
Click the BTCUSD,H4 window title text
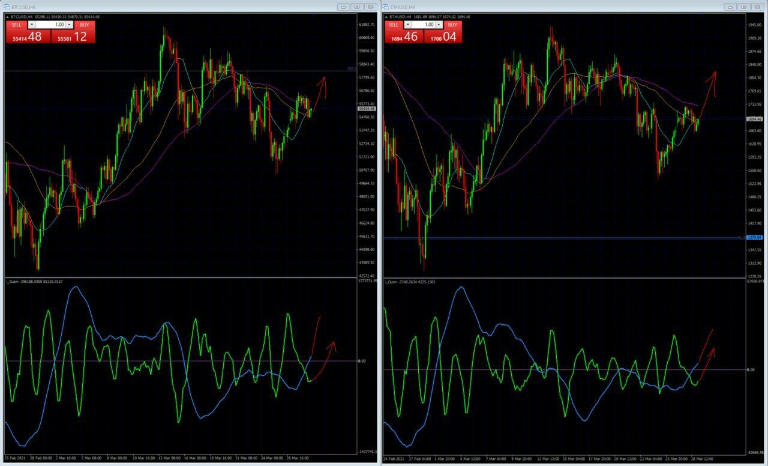pos(24,7)
